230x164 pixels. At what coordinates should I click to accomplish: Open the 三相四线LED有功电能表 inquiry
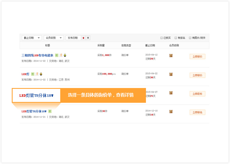[x=38, y=55]
